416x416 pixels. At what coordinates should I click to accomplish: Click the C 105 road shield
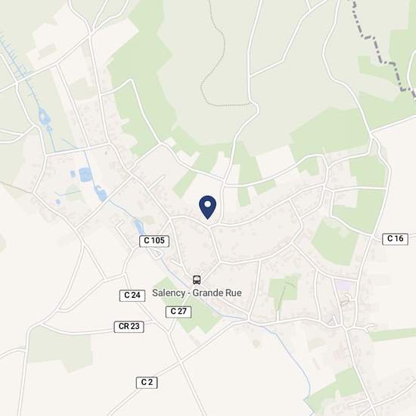[x=154, y=241]
